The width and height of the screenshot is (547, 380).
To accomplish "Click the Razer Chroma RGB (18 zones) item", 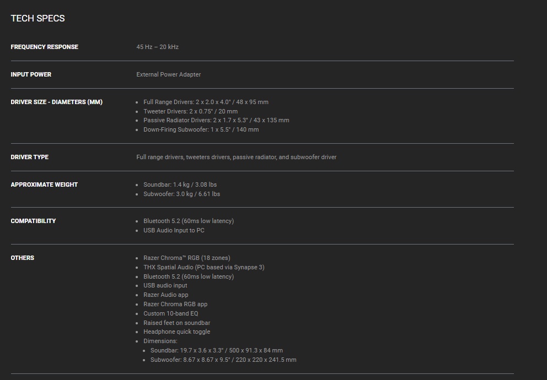I will (186, 258).
